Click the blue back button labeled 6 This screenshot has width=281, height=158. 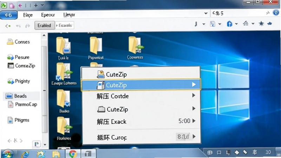9,15
